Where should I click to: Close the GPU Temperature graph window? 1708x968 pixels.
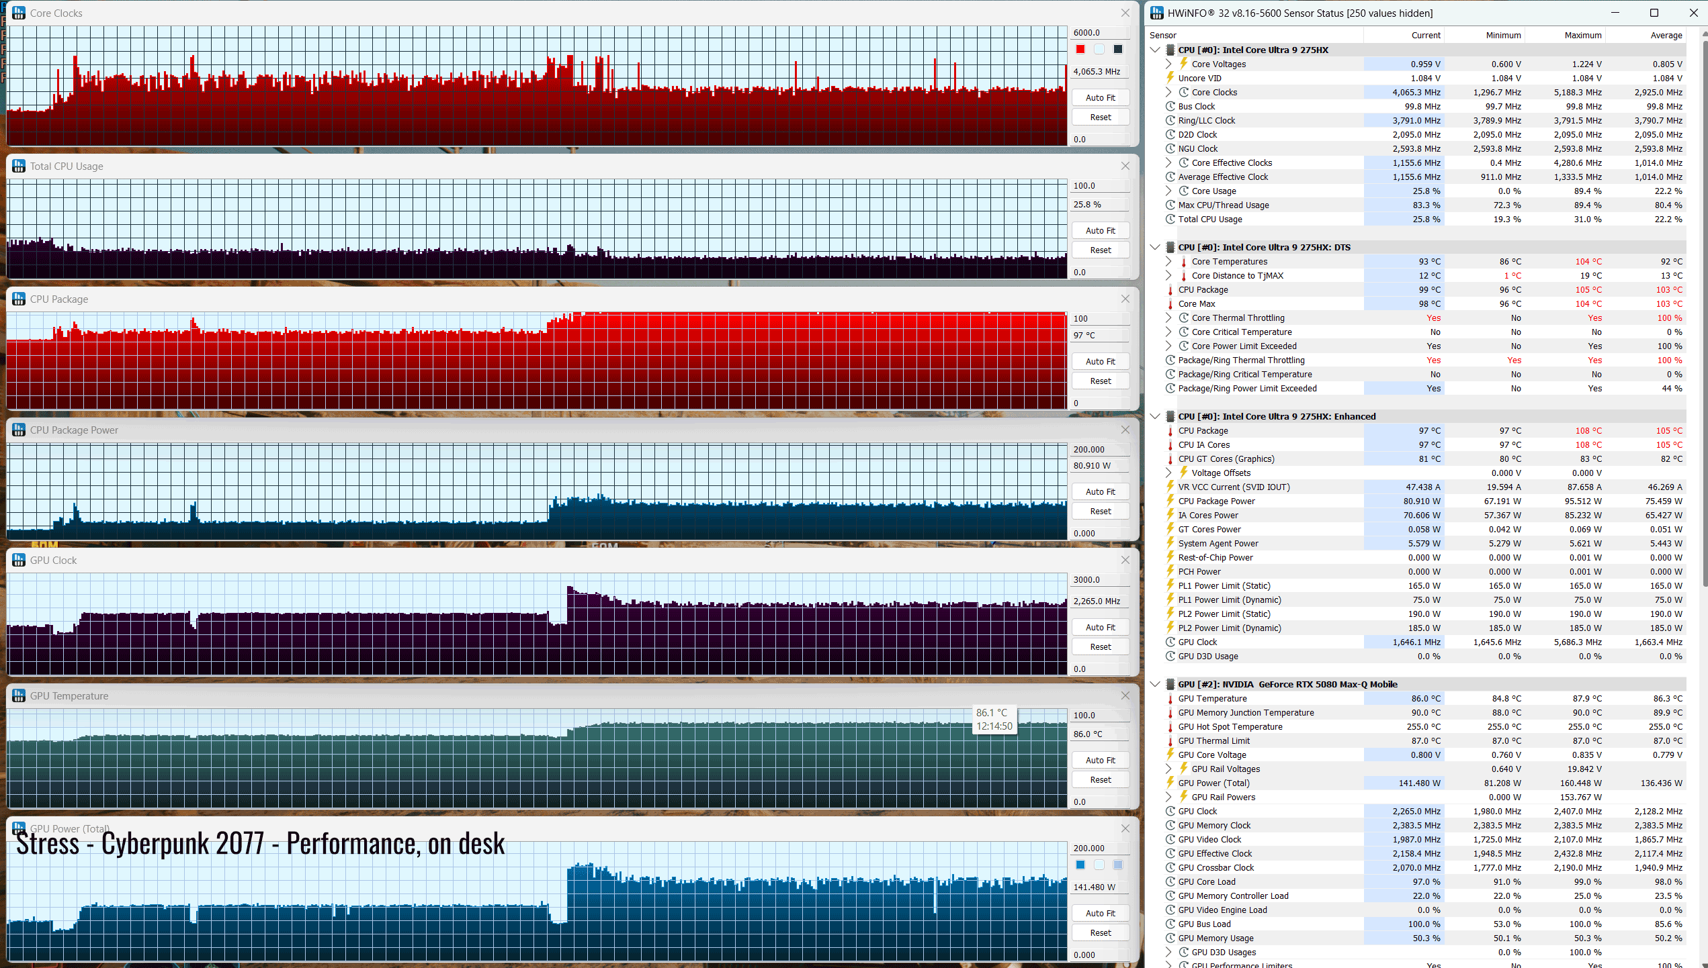(1125, 695)
